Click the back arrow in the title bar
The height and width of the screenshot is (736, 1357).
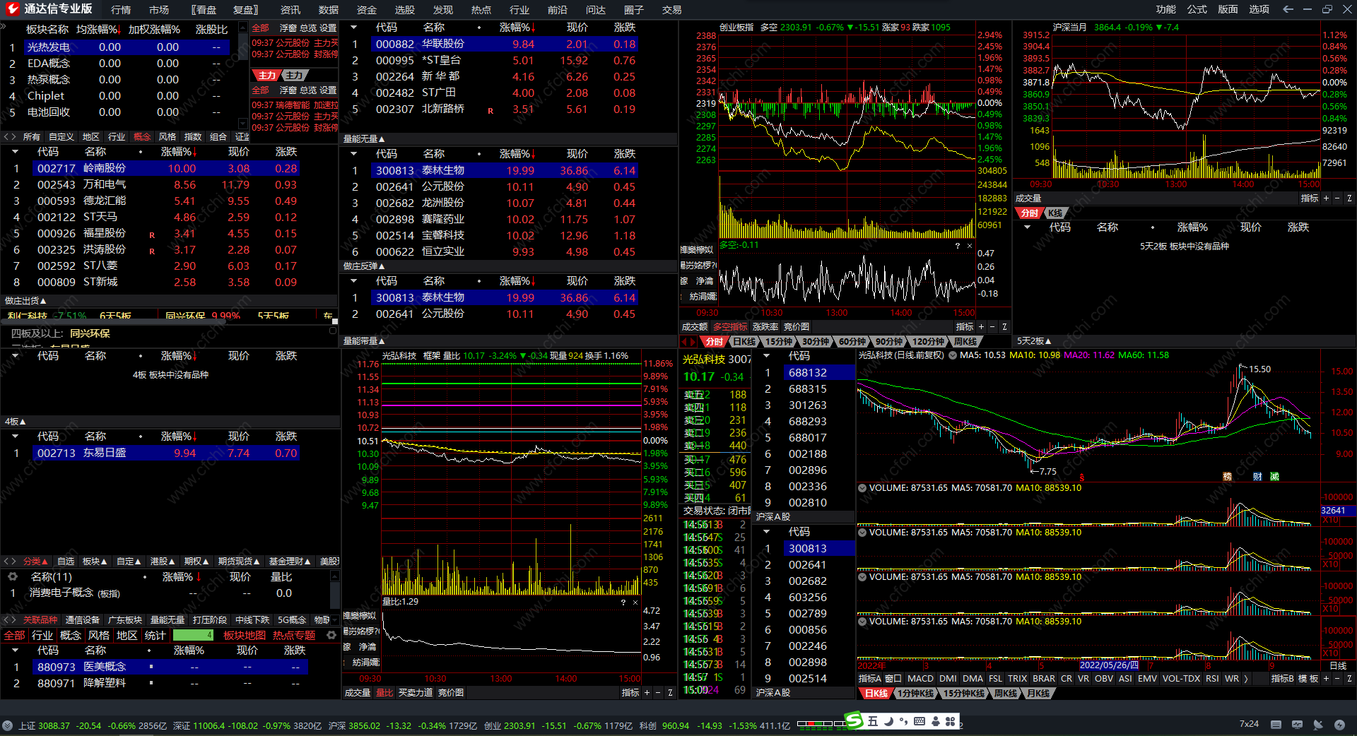point(1288,9)
